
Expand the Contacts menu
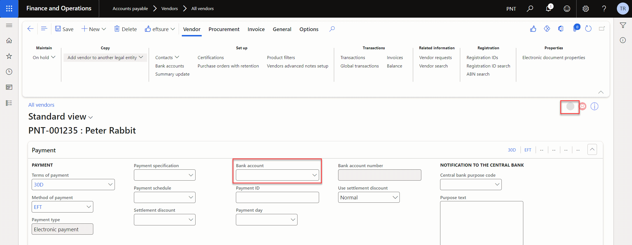click(x=167, y=57)
